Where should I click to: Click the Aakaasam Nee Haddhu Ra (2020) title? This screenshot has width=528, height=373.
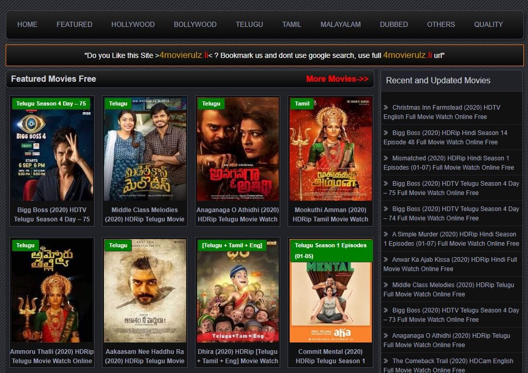[x=145, y=356]
